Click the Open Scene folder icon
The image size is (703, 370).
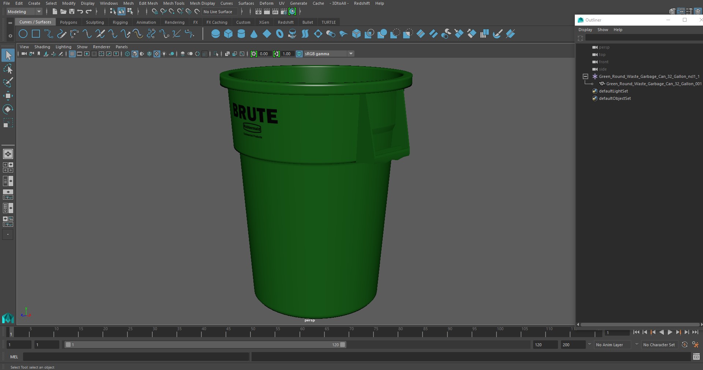[63, 12]
